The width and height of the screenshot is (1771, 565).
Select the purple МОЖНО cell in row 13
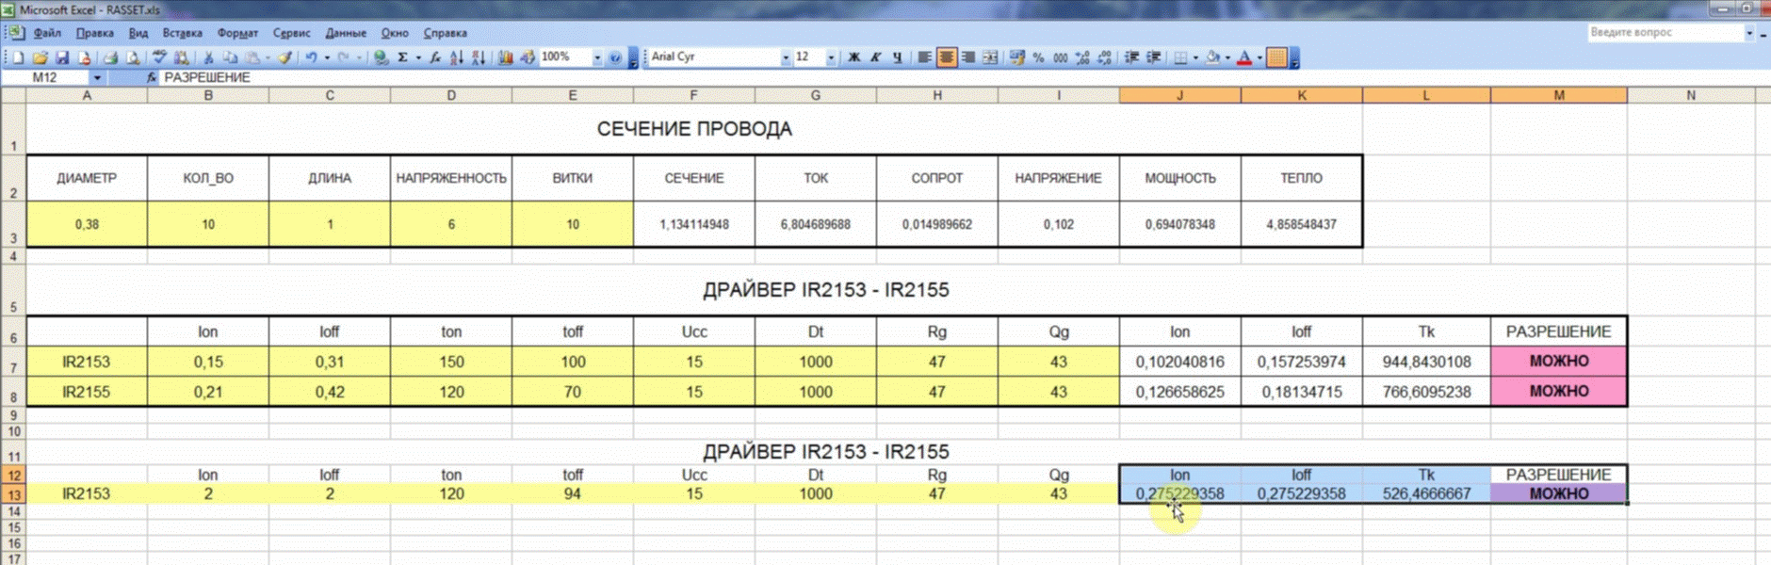1559,493
